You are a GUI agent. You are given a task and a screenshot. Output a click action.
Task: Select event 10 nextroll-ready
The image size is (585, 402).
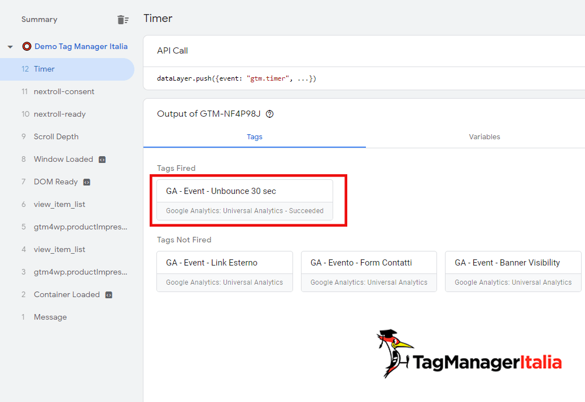coord(67,114)
